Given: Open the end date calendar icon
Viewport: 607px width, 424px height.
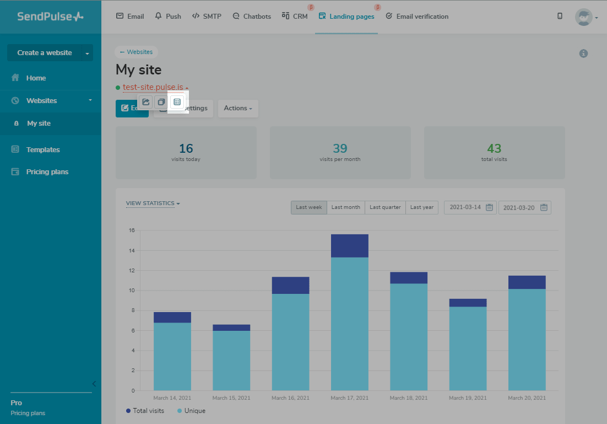Looking at the screenshot, I should [544, 208].
